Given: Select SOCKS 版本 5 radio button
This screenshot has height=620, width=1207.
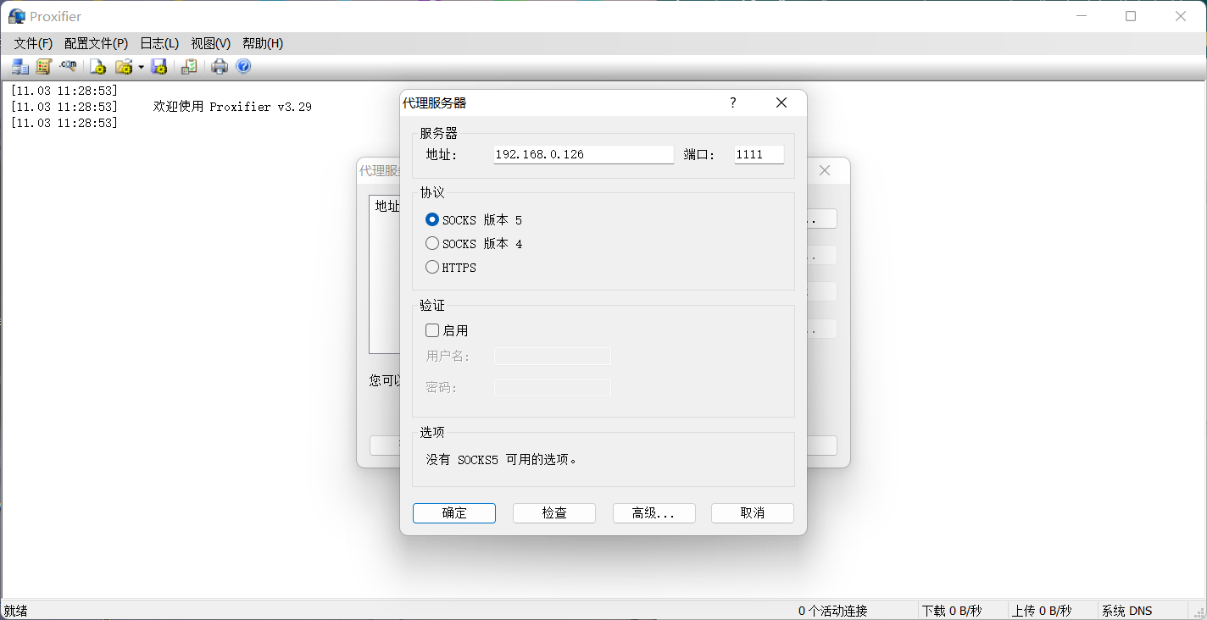Looking at the screenshot, I should coord(432,219).
